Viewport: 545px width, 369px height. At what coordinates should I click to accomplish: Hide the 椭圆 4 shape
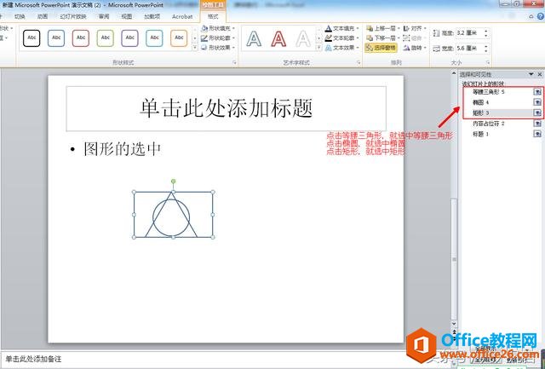pyautogui.click(x=537, y=101)
